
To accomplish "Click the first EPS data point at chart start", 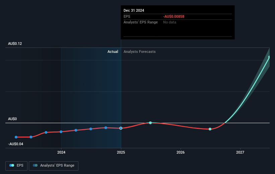I will [x=16, y=137].
